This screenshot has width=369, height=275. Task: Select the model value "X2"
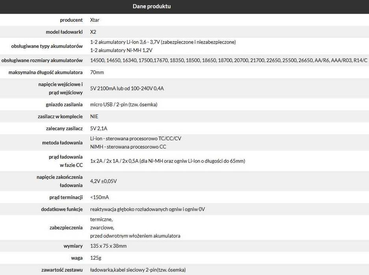(x=93, y=32)
